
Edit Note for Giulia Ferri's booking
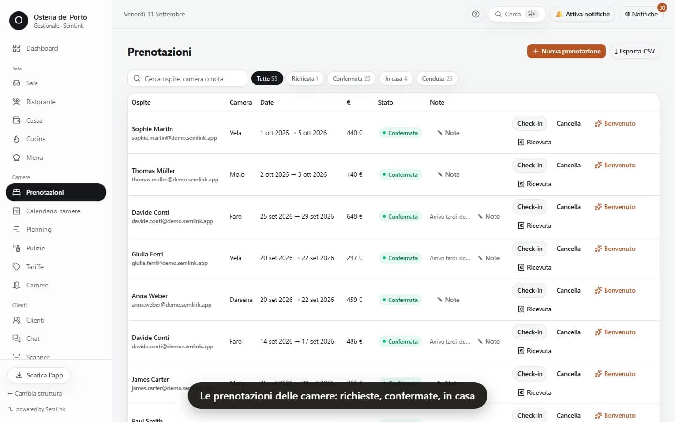click(488, 258)
